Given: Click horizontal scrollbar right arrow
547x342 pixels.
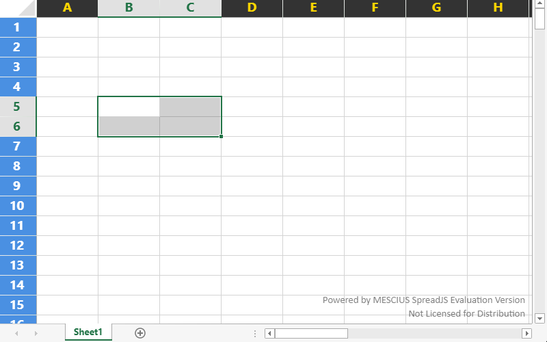Looking at the screenshot, I should coord(526,333).
